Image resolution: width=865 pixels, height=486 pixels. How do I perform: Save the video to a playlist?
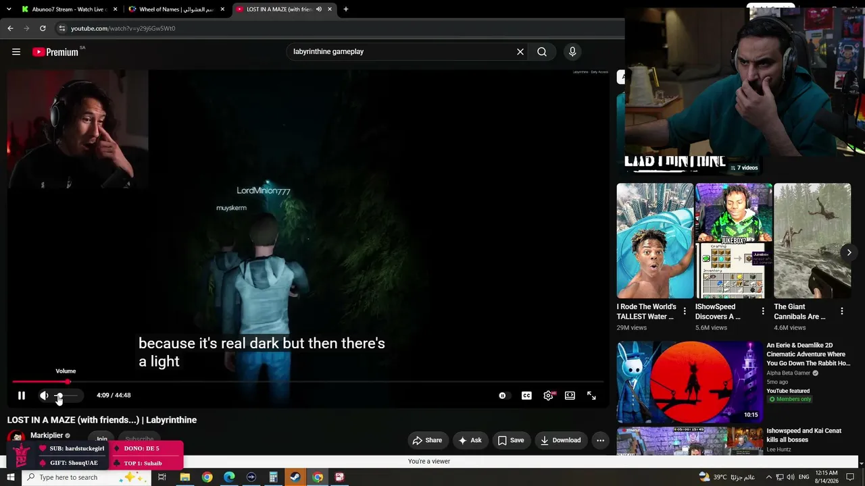pyautogui.click(x=511, y=441)
